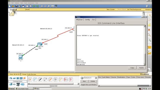Click the Add Simple PDU envelope icon
The height and width of the screenshot is (90, 160).
pos(149,47)
